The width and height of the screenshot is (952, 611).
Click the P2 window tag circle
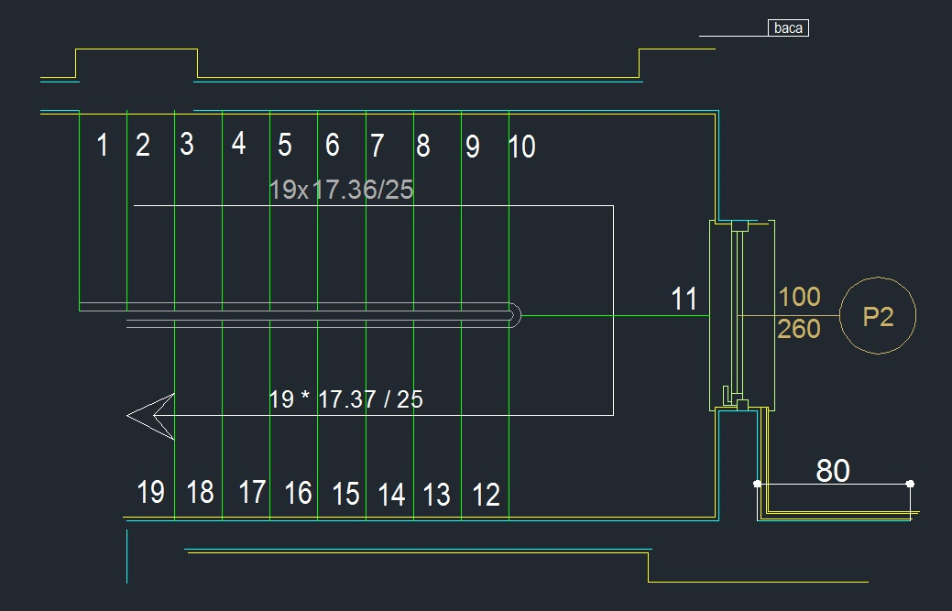click(878, 316)
